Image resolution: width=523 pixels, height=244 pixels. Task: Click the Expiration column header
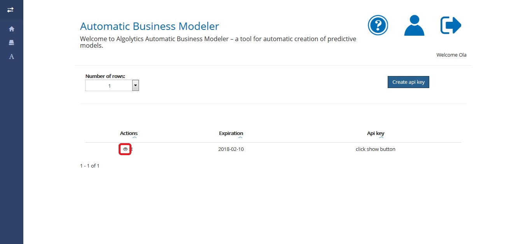click(x=231, y=133)
